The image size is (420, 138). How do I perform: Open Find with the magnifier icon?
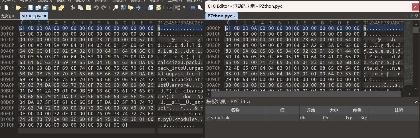click(115, 8)
